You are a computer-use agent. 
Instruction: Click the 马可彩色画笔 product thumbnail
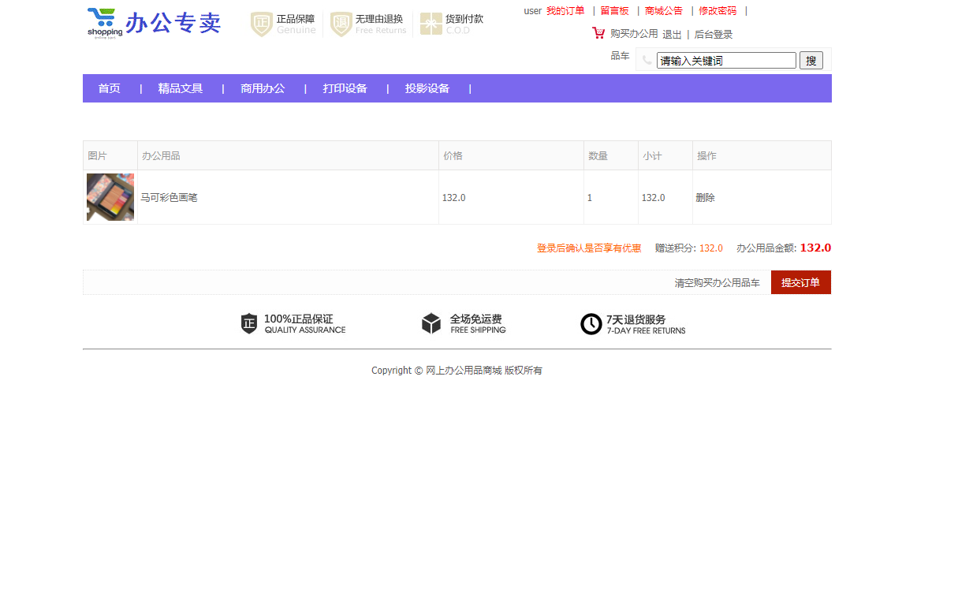(110, 196)
